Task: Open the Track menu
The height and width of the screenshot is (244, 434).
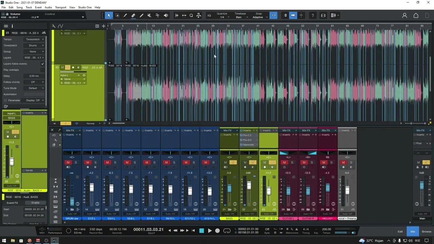Action: click(29, 7)
